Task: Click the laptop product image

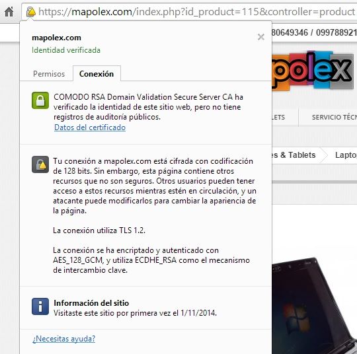Action: coord(314,305)
